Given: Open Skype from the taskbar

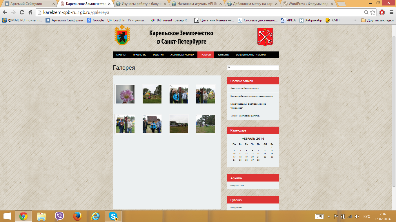Looking at the screenshot, I should point(113,216).
